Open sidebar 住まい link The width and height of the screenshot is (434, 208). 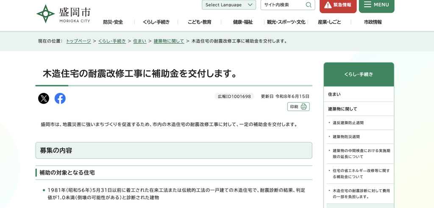click(x=359, y=94)
